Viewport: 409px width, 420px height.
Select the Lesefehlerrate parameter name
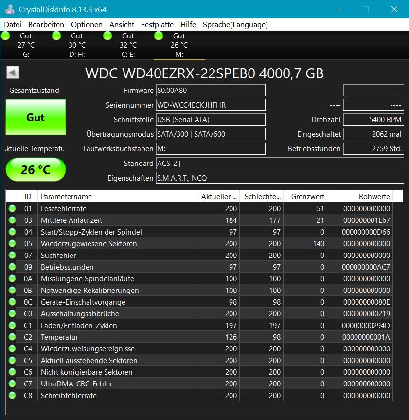click(64, 209)
